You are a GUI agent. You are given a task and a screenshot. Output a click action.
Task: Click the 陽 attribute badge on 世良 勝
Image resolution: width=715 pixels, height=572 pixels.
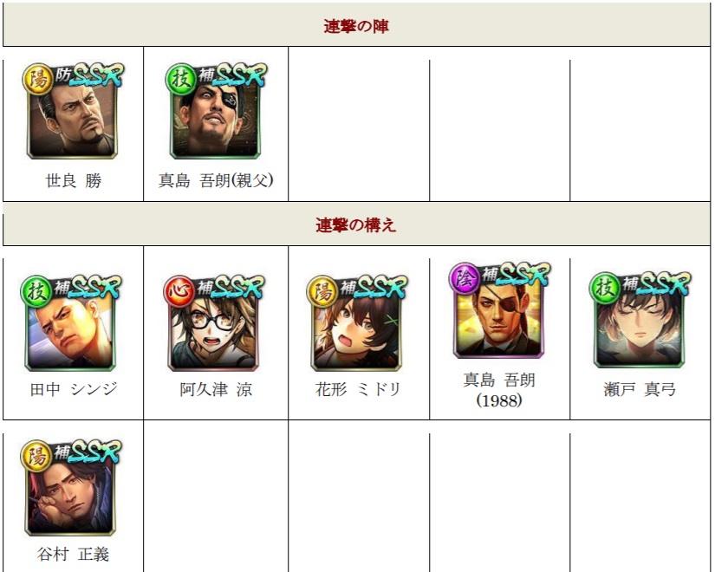pyautogui.click(x=37, y=79)
